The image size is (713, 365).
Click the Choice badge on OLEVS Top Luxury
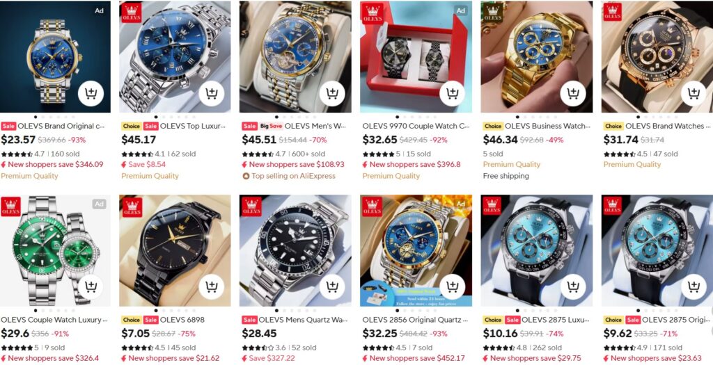click(132, 127)
